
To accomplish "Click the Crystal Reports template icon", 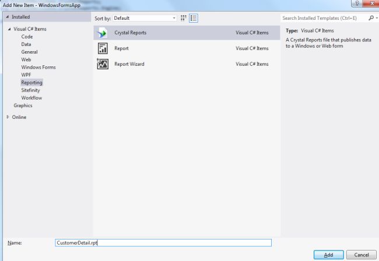I will [x=102, y=33].
